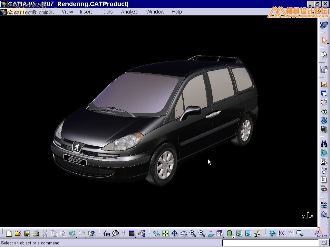This screenshot has height=247, width=330.
Task: Open the Tools menu
Action: tap(106, 12)
